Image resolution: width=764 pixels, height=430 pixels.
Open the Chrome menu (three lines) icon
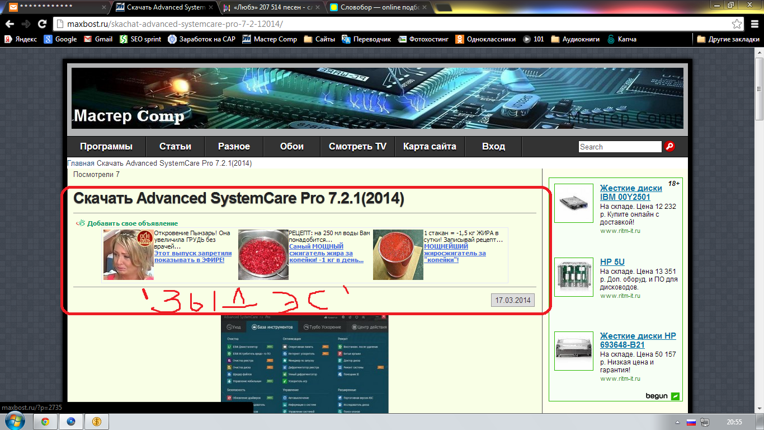coord(753,24)
